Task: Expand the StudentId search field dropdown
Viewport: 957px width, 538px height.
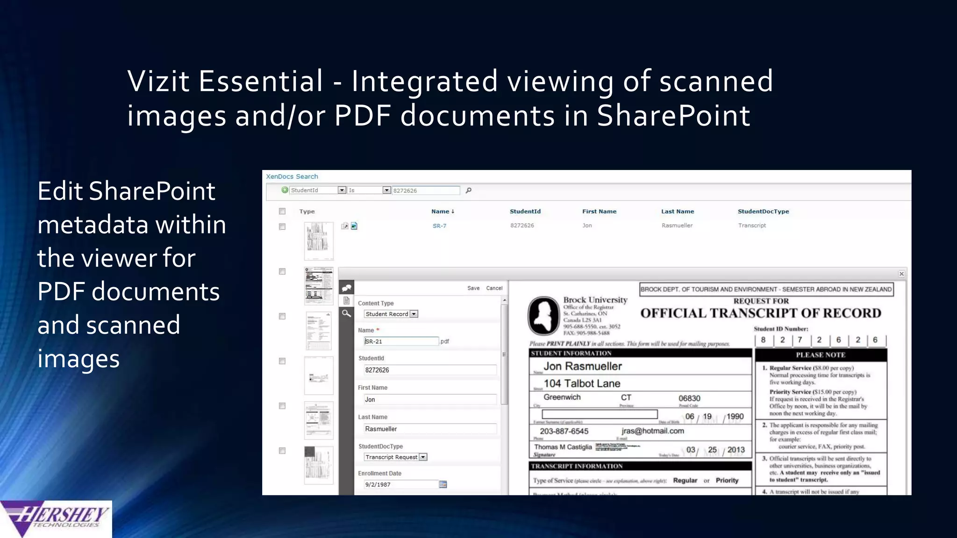Action: pos(342,190)
